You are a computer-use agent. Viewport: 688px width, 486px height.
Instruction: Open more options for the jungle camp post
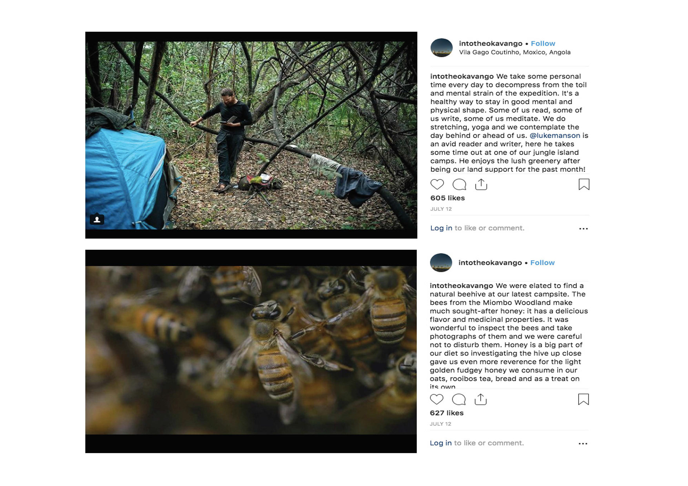(583, 229)
